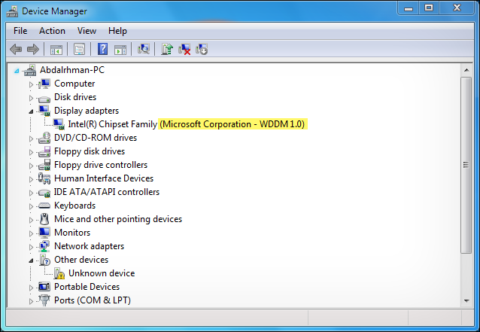Select the Portable Devices label
The image size is (480, 332).
(87, 287)
